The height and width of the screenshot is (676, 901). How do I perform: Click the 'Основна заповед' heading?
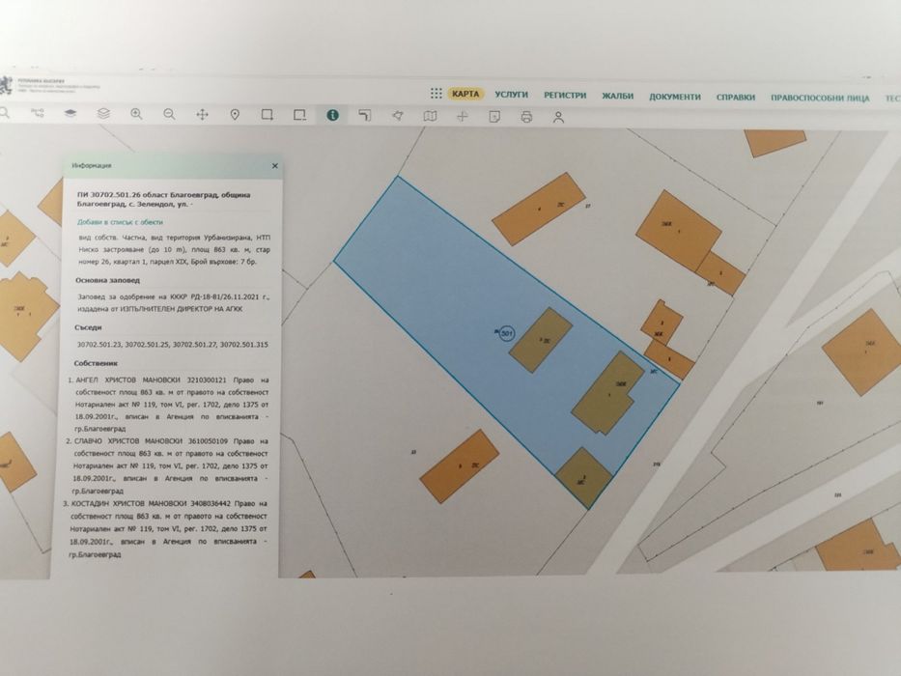click(x=107, y=280)
